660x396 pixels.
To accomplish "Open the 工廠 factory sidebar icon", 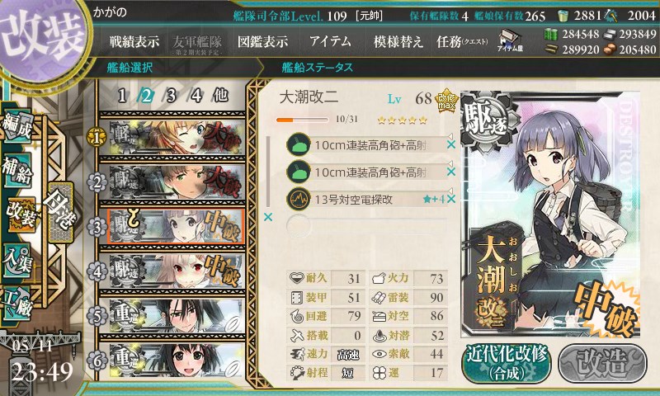I will tap(17, 302).
